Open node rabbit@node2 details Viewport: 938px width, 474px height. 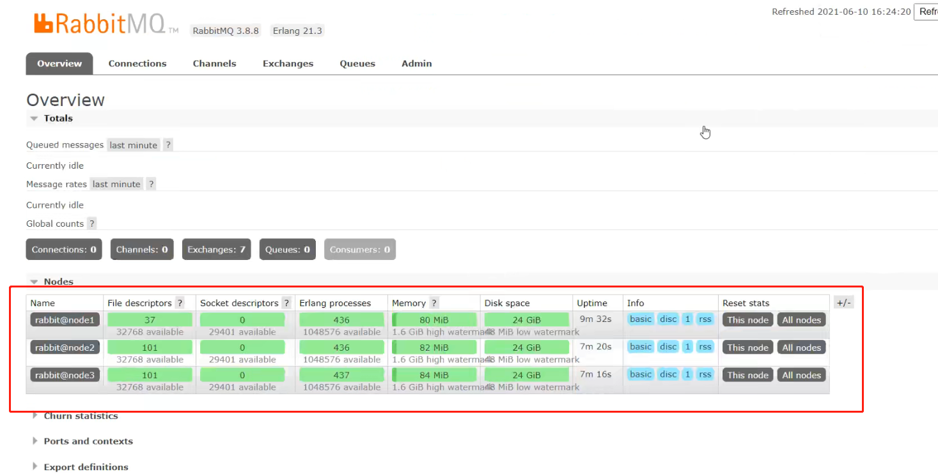point(65,348)
